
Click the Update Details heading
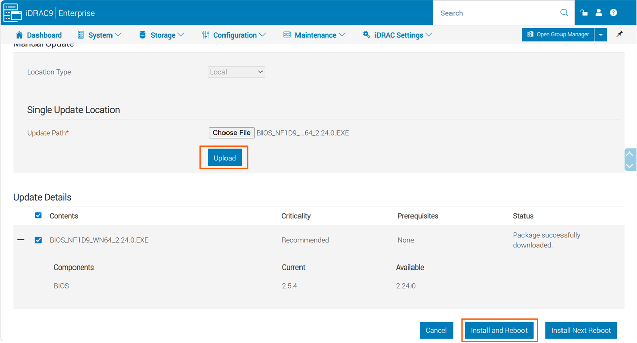pos(43,197)
